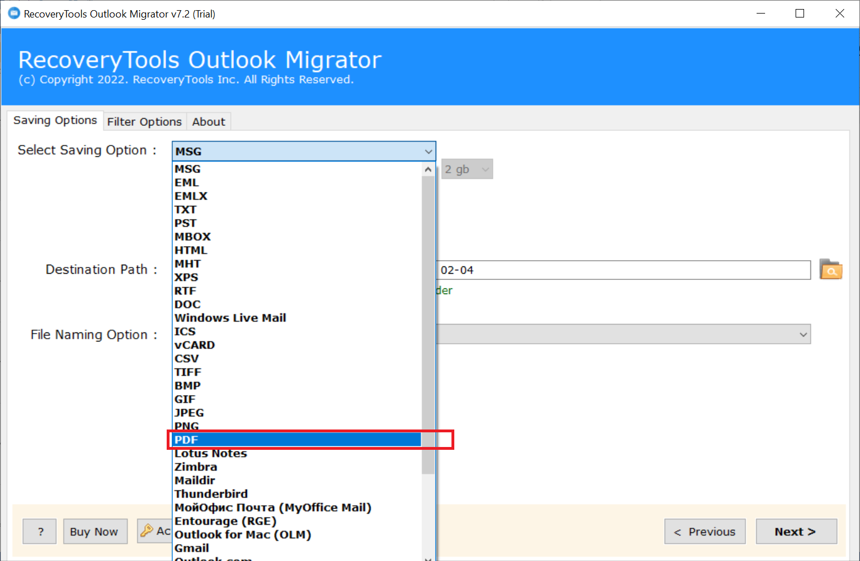
Task: Click the folder browse icon beside destination path
Action: 831,270
